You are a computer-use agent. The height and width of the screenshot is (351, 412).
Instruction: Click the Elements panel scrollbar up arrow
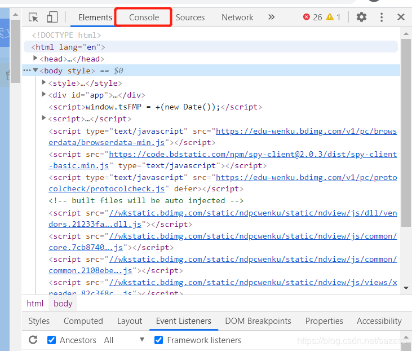point(406,34)
